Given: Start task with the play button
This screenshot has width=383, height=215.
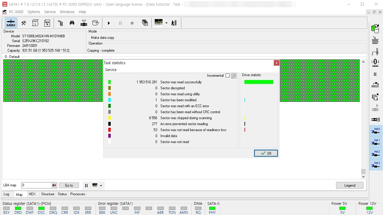Looking at the screenshot, I should tap(109, 23).
